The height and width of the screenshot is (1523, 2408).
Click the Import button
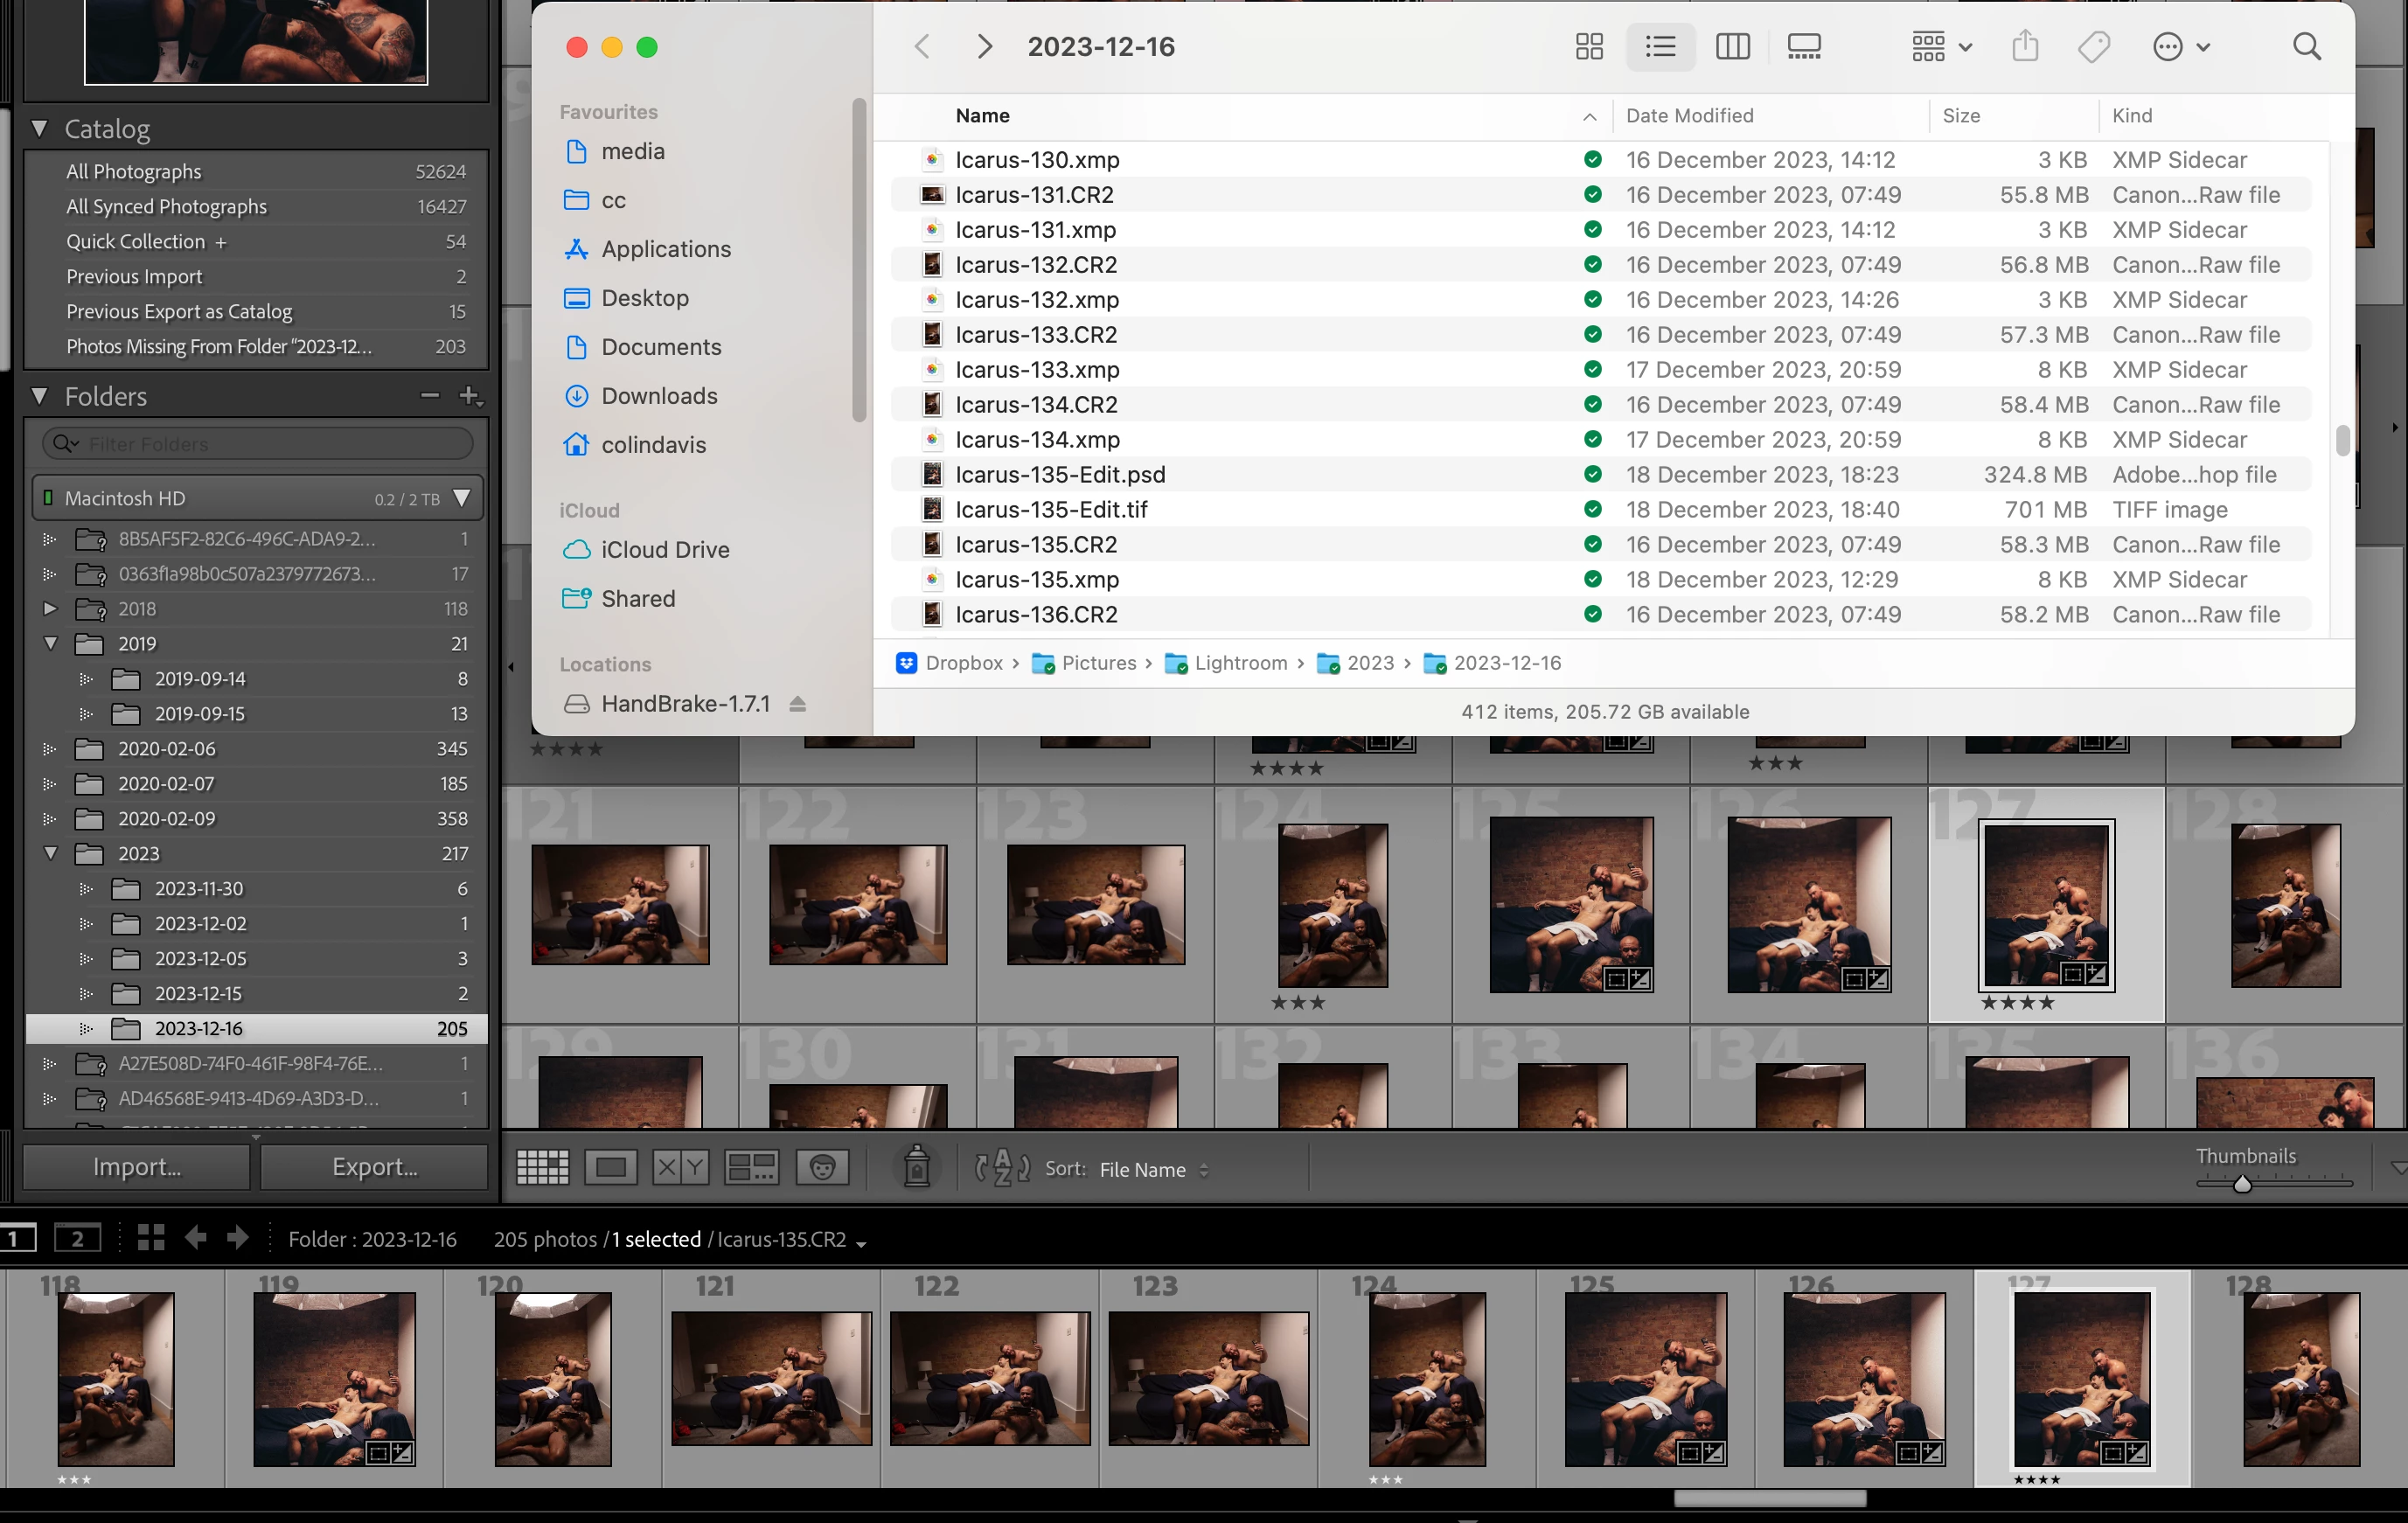(x=137, y=1167)
